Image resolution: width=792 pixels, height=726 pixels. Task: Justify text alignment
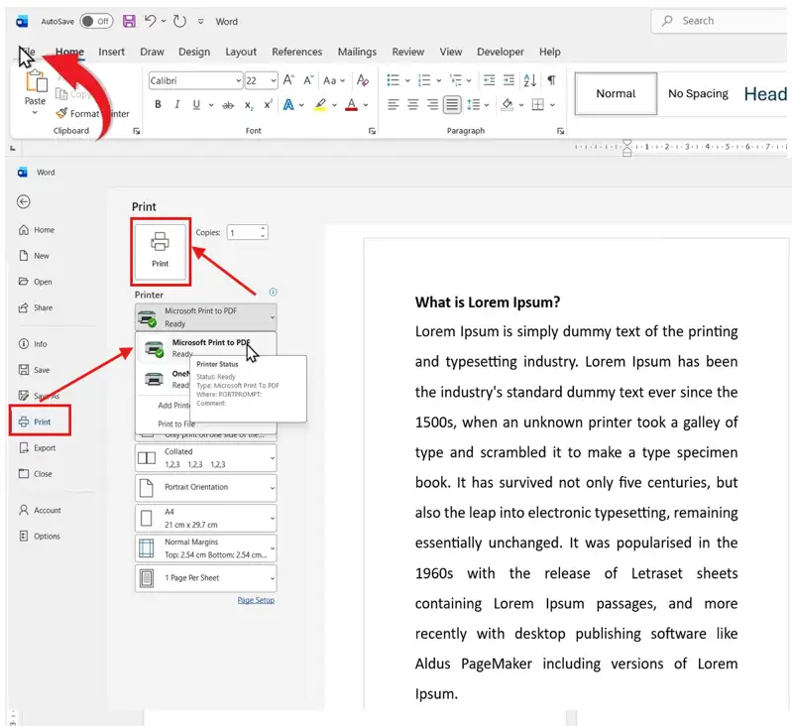click(x=452, y=104)
